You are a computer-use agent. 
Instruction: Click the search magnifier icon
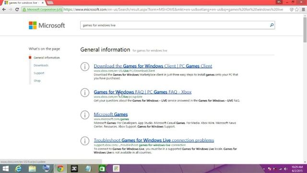pyautogui.click(x=272, y=25)
